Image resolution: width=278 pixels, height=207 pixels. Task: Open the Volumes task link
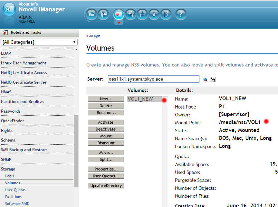pyautogui.click(x=12, y=183)
